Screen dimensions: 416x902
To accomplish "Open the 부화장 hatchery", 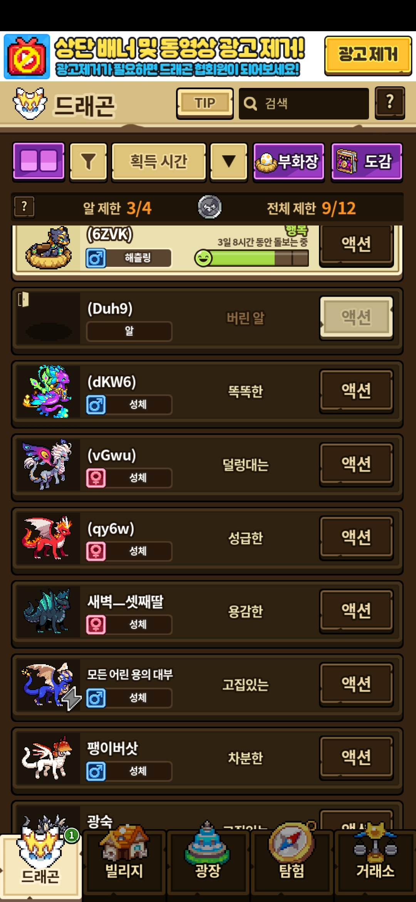I will (289, 161).
